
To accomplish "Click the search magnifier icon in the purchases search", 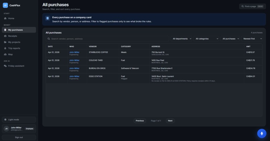I will (x=49, y=39).
